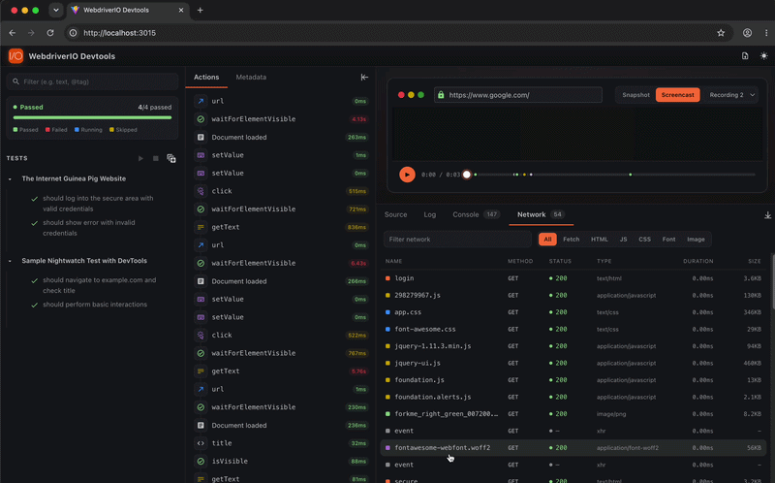
Task: Download network log icon
Action: click(x=767, y=214)
